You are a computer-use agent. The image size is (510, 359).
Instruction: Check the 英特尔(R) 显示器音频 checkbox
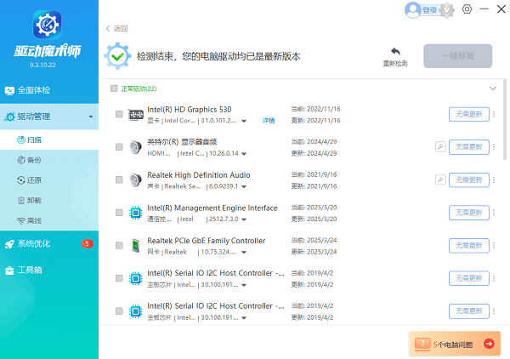pyautogui.click(x=119, y=147)
